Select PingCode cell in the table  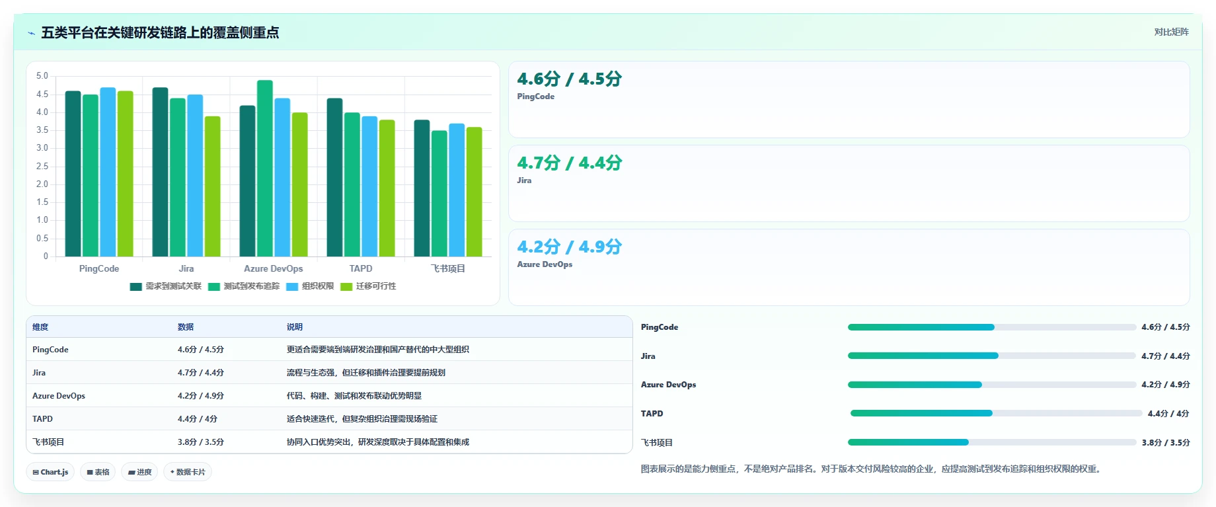[x=50, y=350]
